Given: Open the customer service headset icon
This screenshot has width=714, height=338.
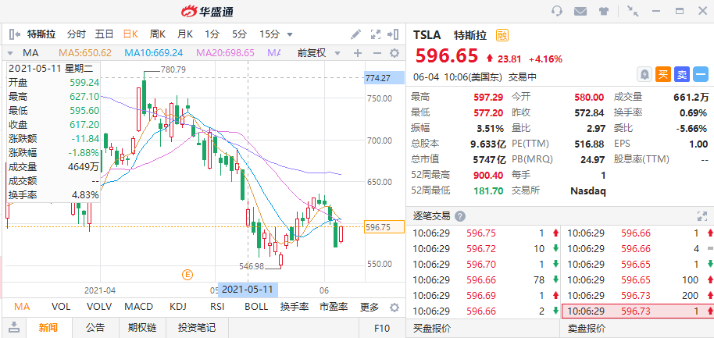Looking at the screenshot, I should coord(556,11).
